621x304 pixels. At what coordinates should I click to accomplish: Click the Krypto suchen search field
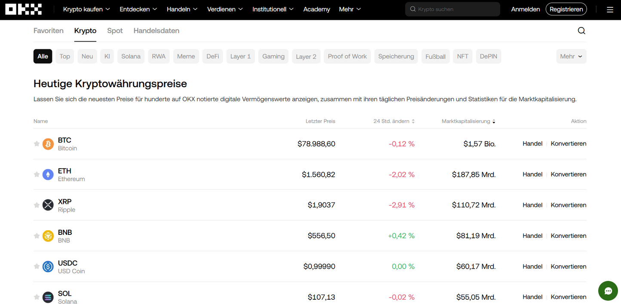click(x=452, y=9)
